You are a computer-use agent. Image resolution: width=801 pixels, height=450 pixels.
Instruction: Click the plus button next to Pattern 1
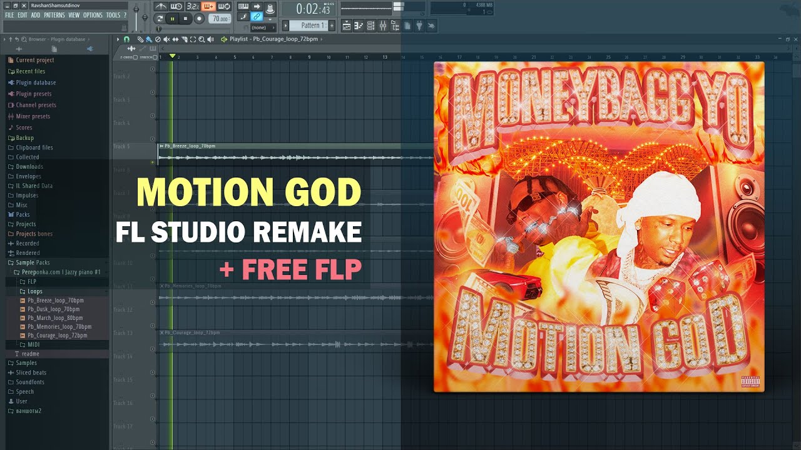pyautogui.click(x=332, y=26)
